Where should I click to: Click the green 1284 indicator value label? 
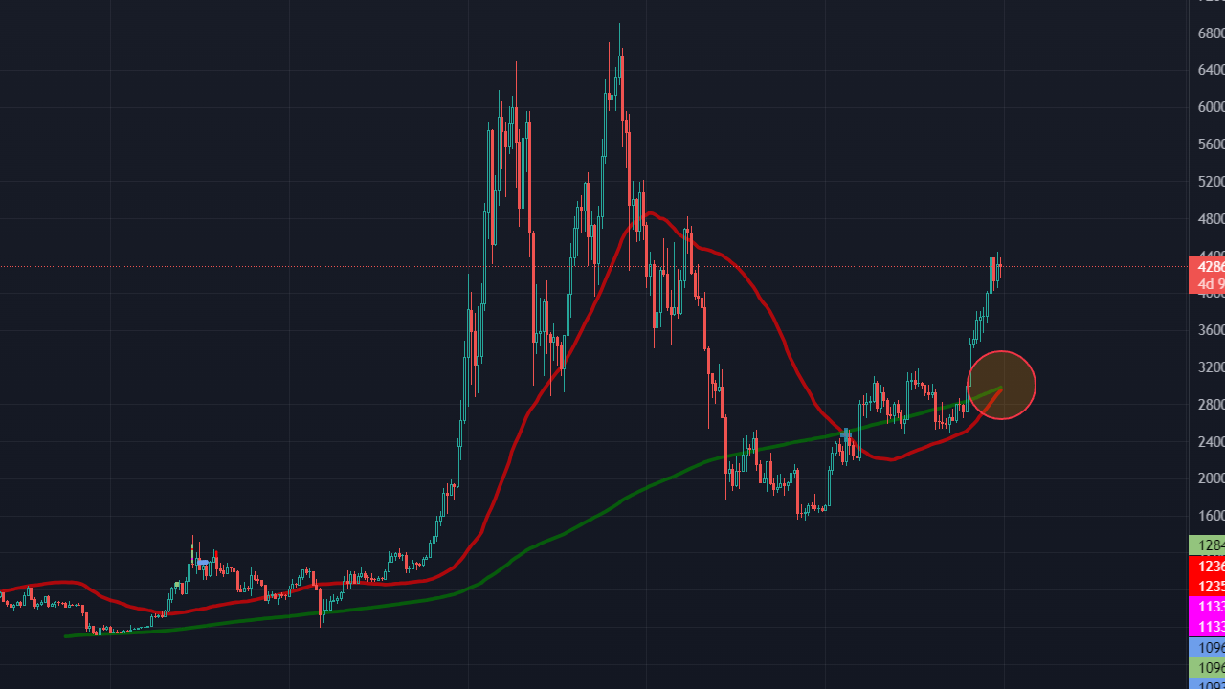[x=1207, y=545]
